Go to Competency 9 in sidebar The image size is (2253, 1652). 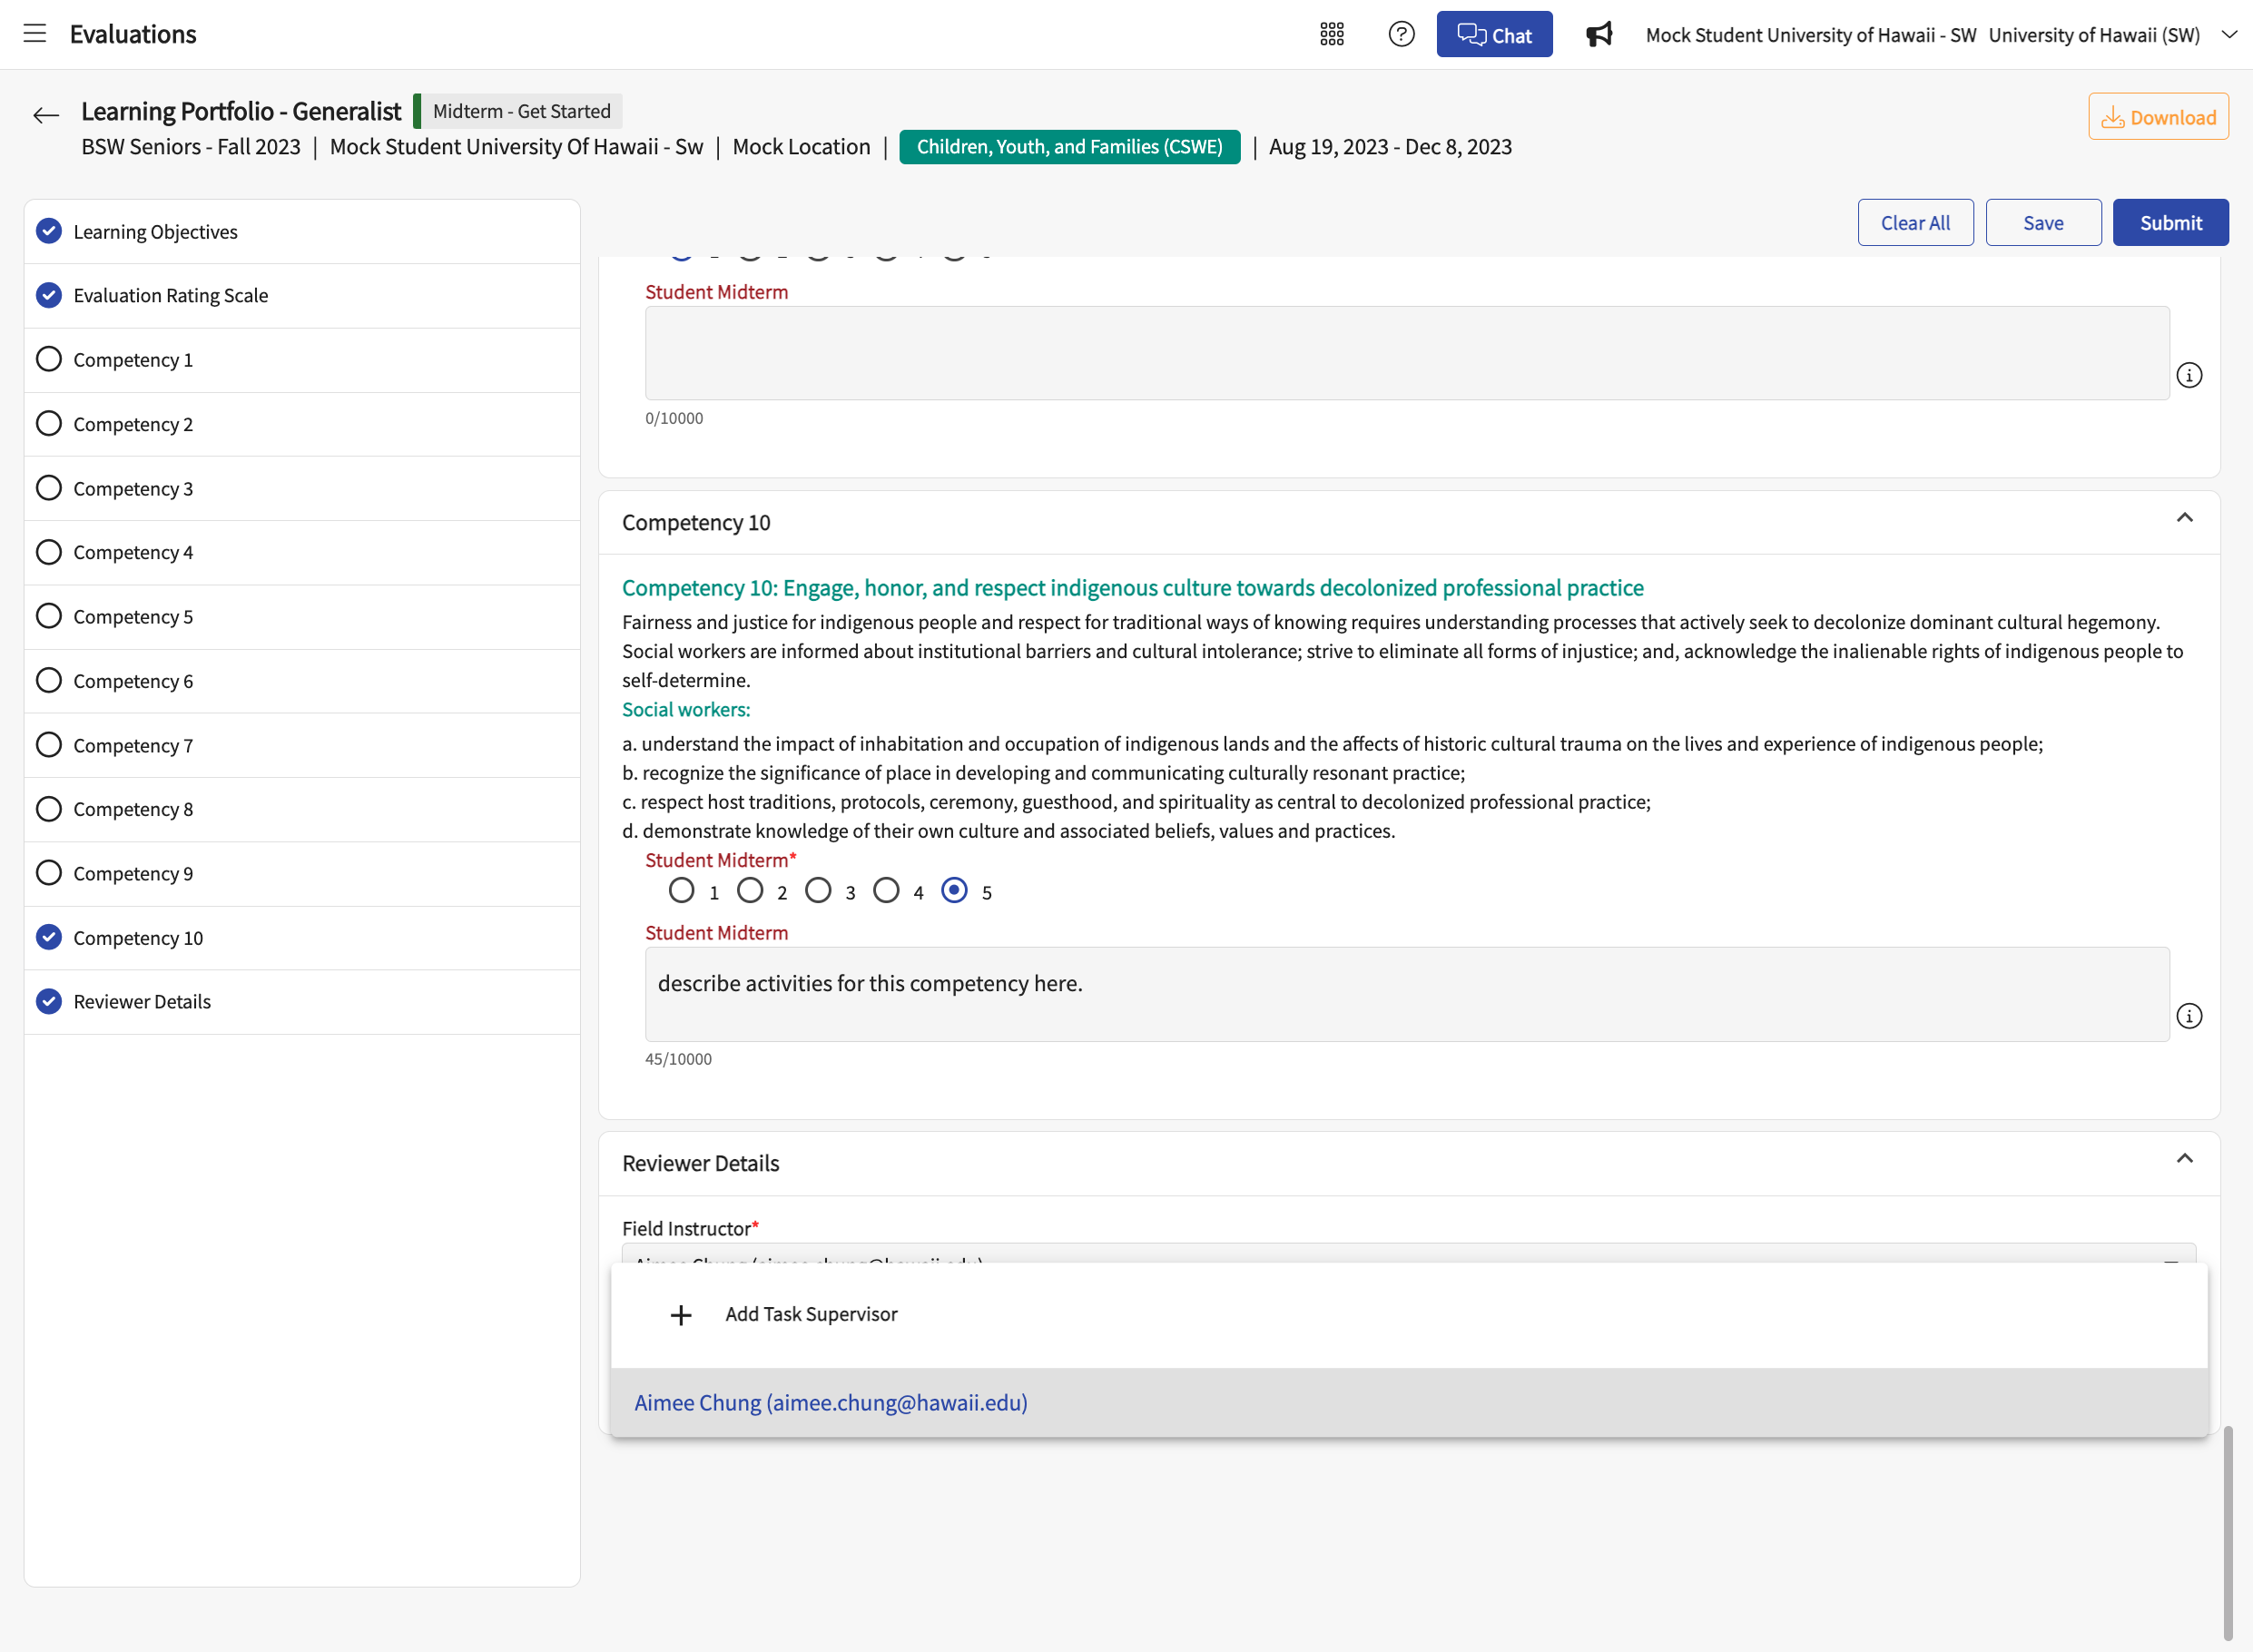[x=302, y=874]
